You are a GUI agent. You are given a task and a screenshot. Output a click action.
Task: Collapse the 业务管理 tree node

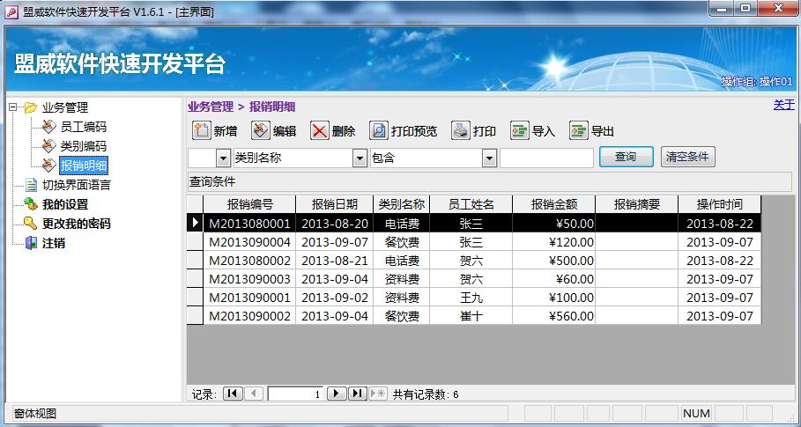(x=12, y=107)
